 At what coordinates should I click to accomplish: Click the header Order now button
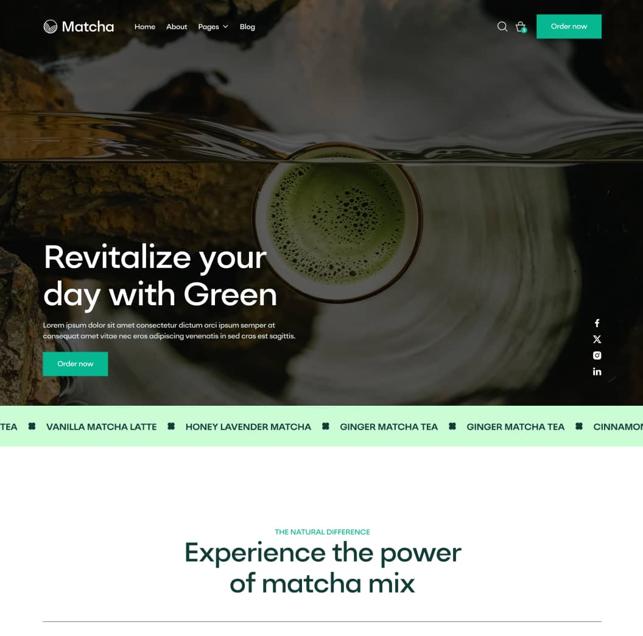coord(569,27)
